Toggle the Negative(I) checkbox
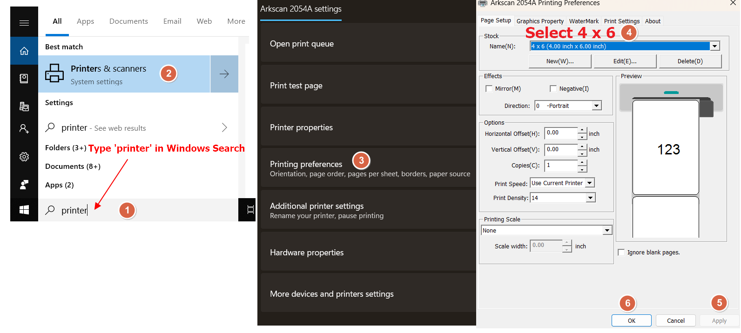This screenshot has height=333, width=741. [x=553, y=88]
